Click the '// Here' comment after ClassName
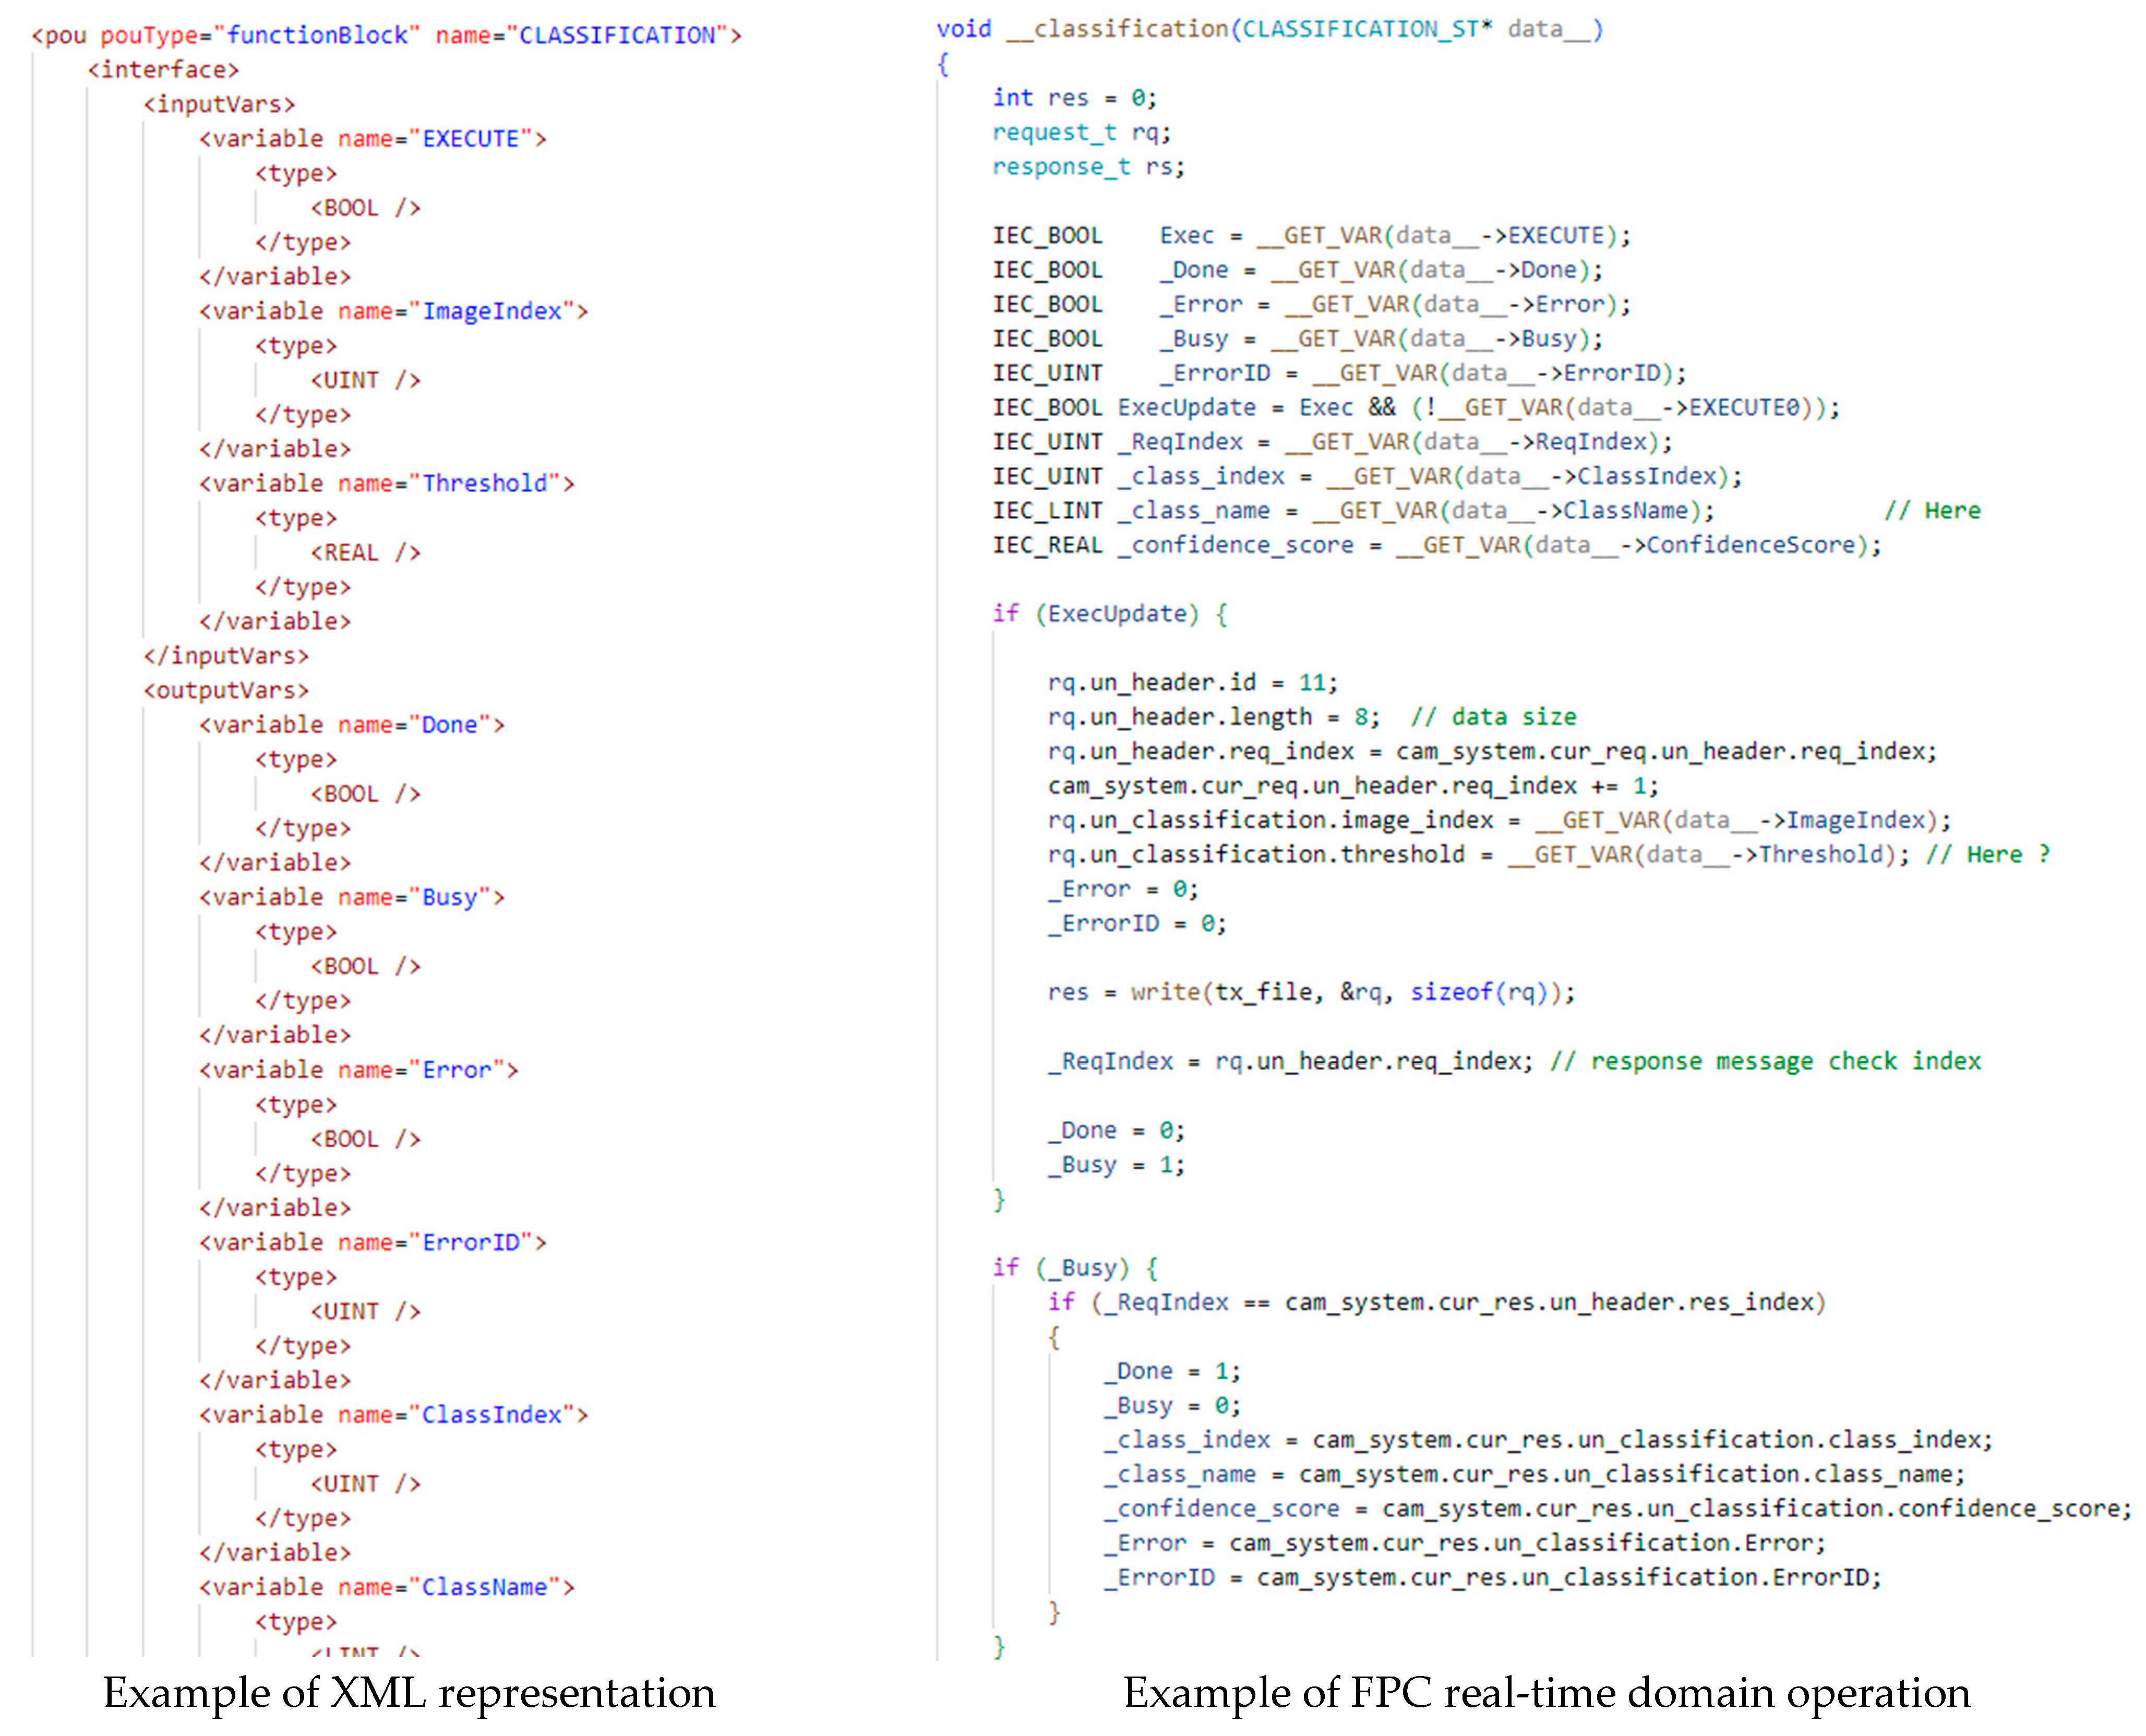The image size is (2146, 1736). coord(1931,510)
